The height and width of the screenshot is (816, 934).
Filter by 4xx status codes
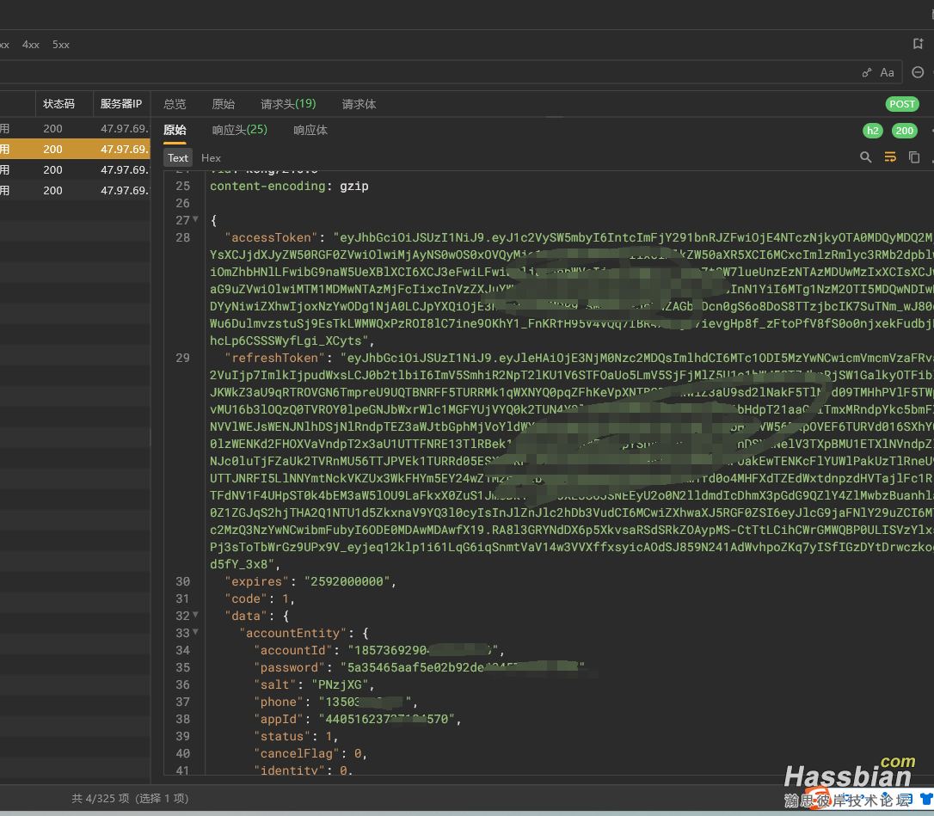31,45
